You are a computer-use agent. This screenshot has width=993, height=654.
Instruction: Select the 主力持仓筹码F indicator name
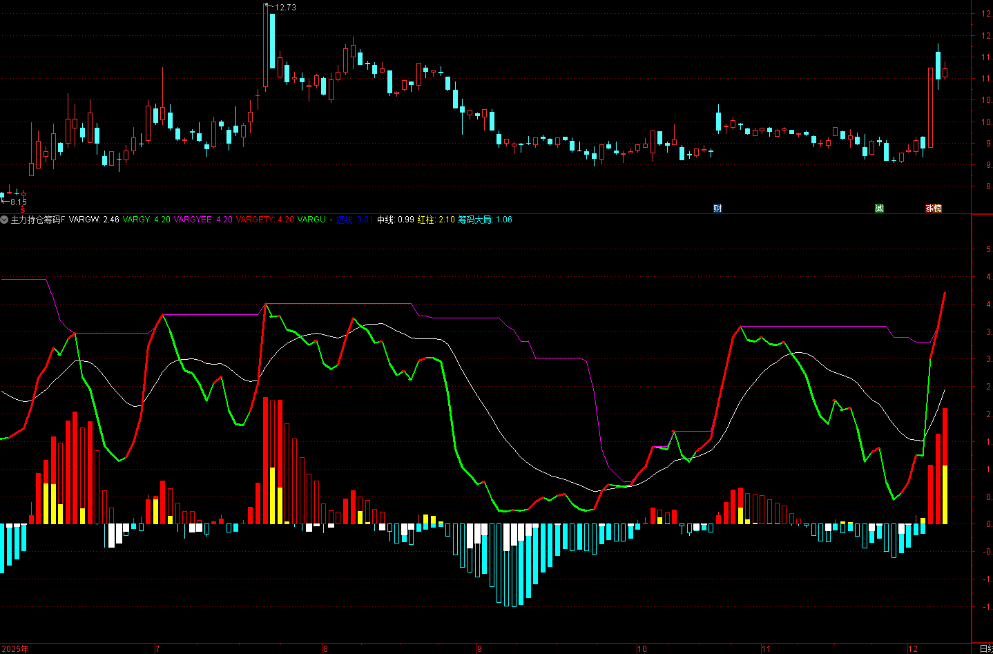[38, 220]
